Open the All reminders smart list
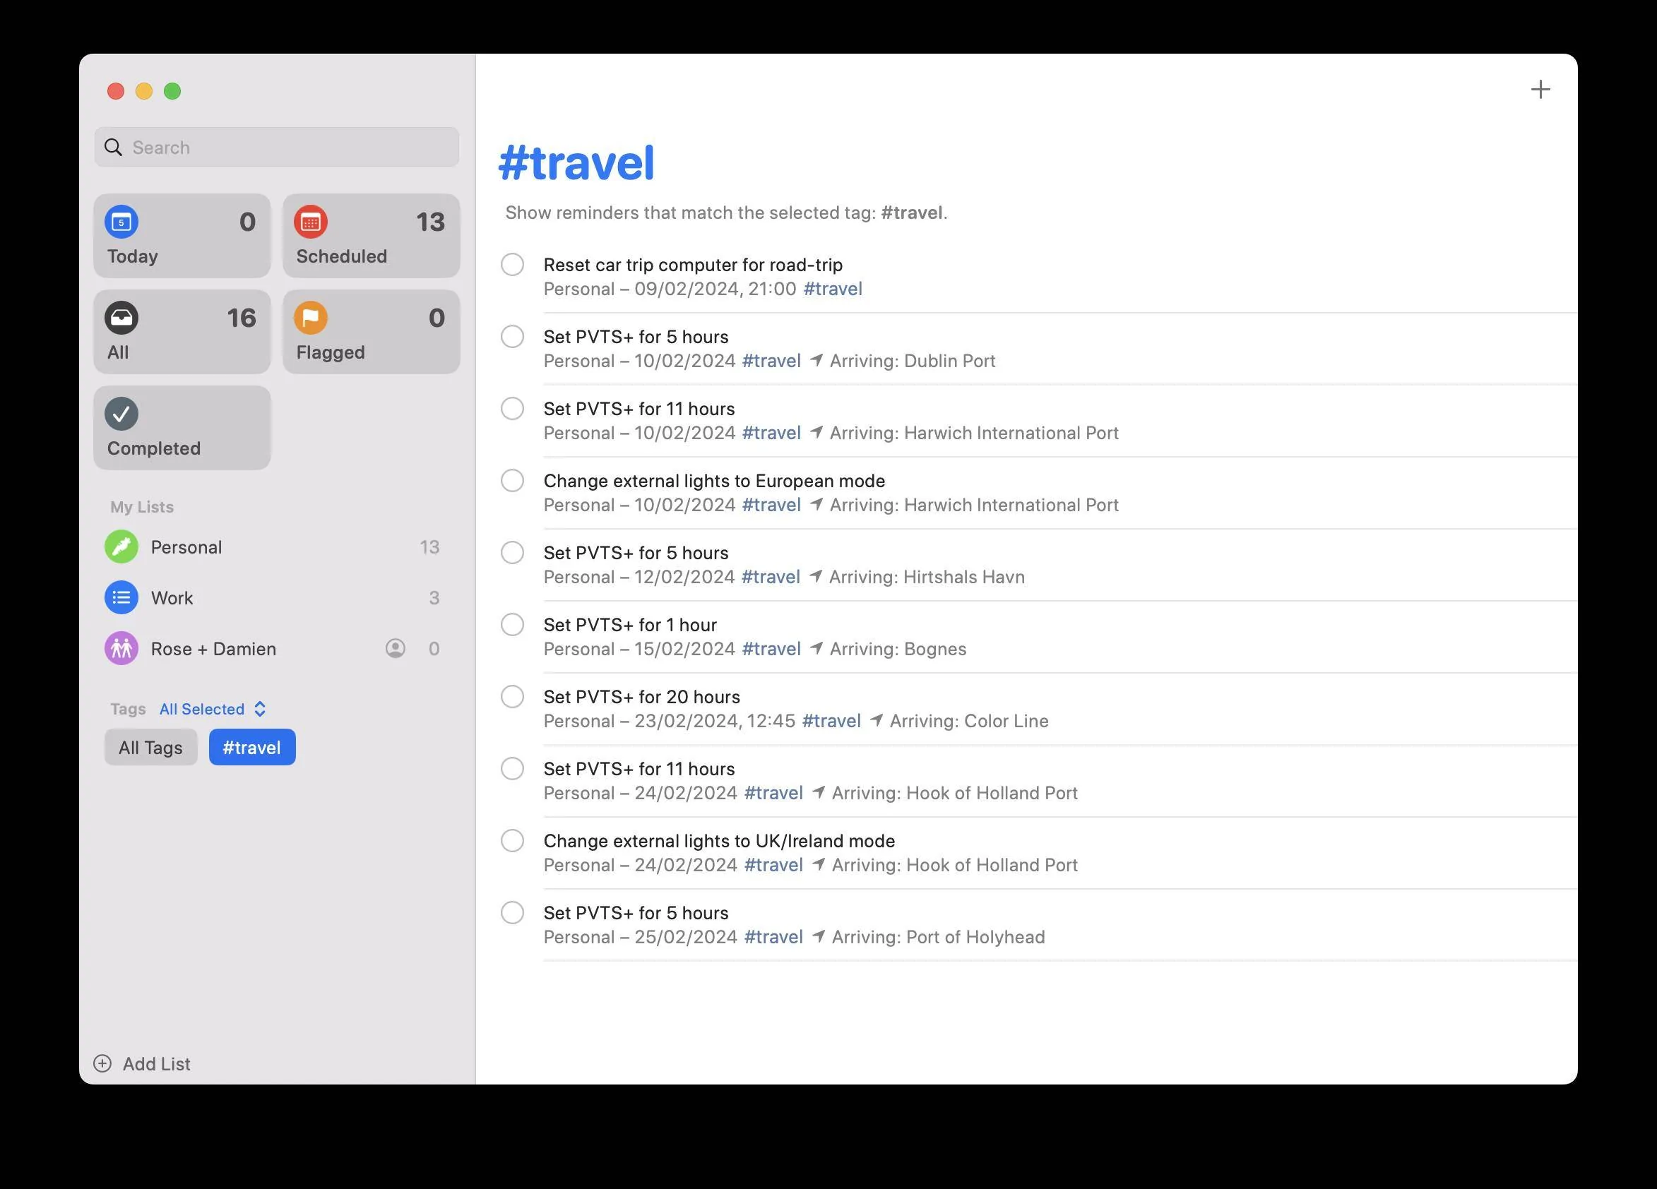Viewport: 1657px width, 1189px height. 182,333
